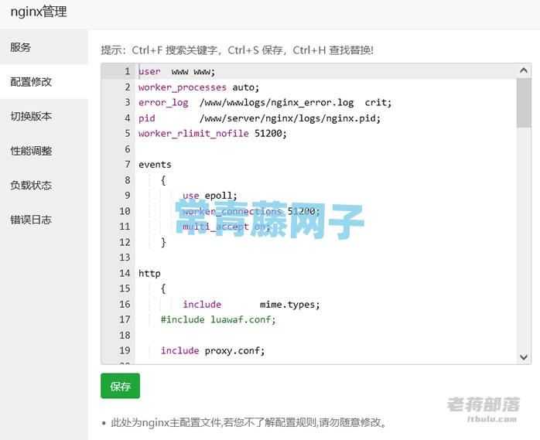
Task: Click line number 7 in gutter
Action: 127,165
